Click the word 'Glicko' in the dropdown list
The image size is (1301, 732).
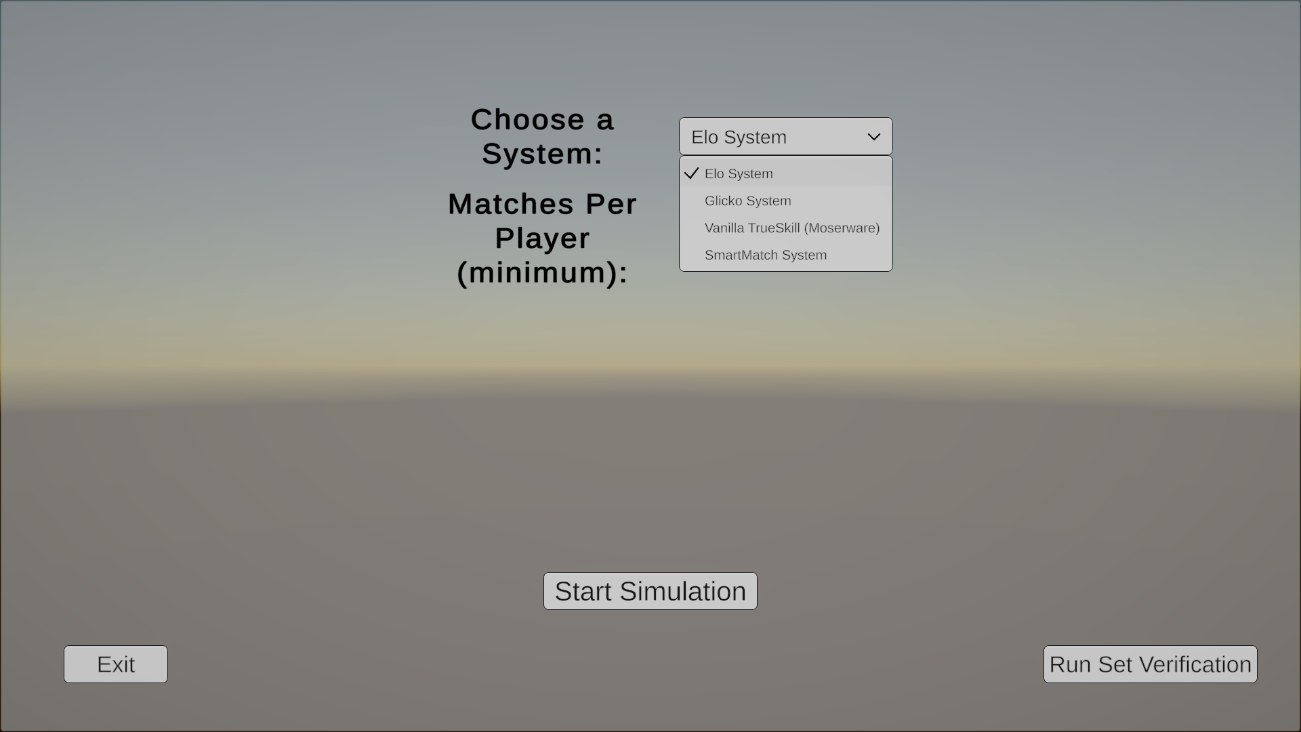(x=723, y=201)
